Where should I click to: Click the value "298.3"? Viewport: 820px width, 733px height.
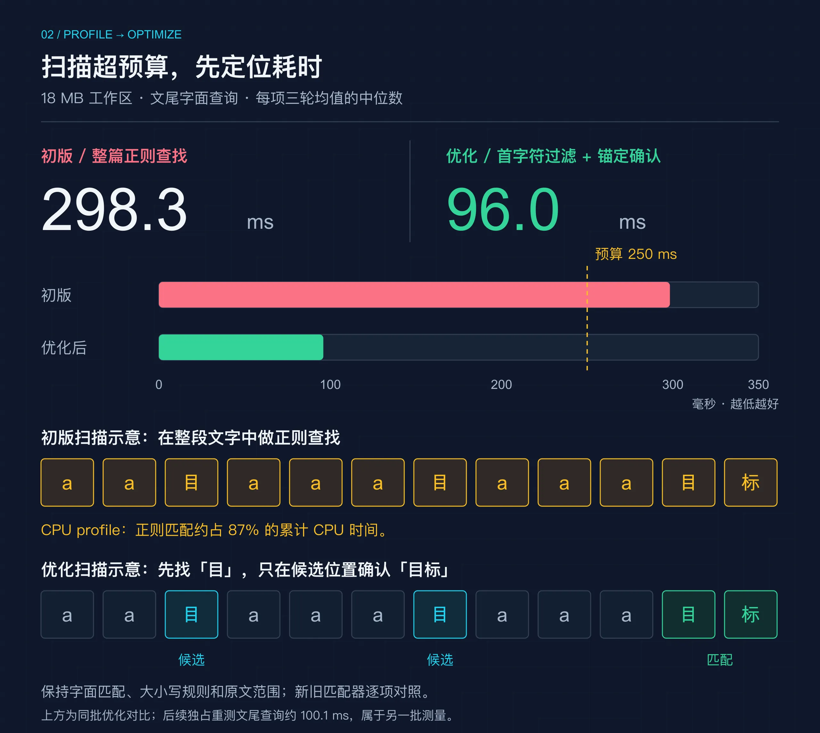point(114,210)
